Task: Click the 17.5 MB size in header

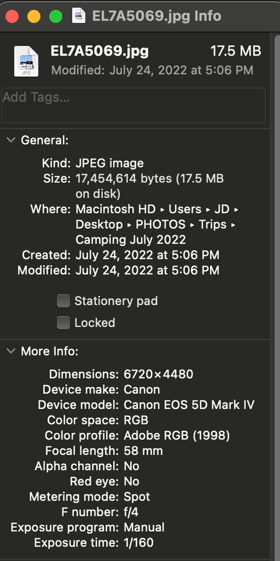Action: pyautogui.click(x=236, y=51)
